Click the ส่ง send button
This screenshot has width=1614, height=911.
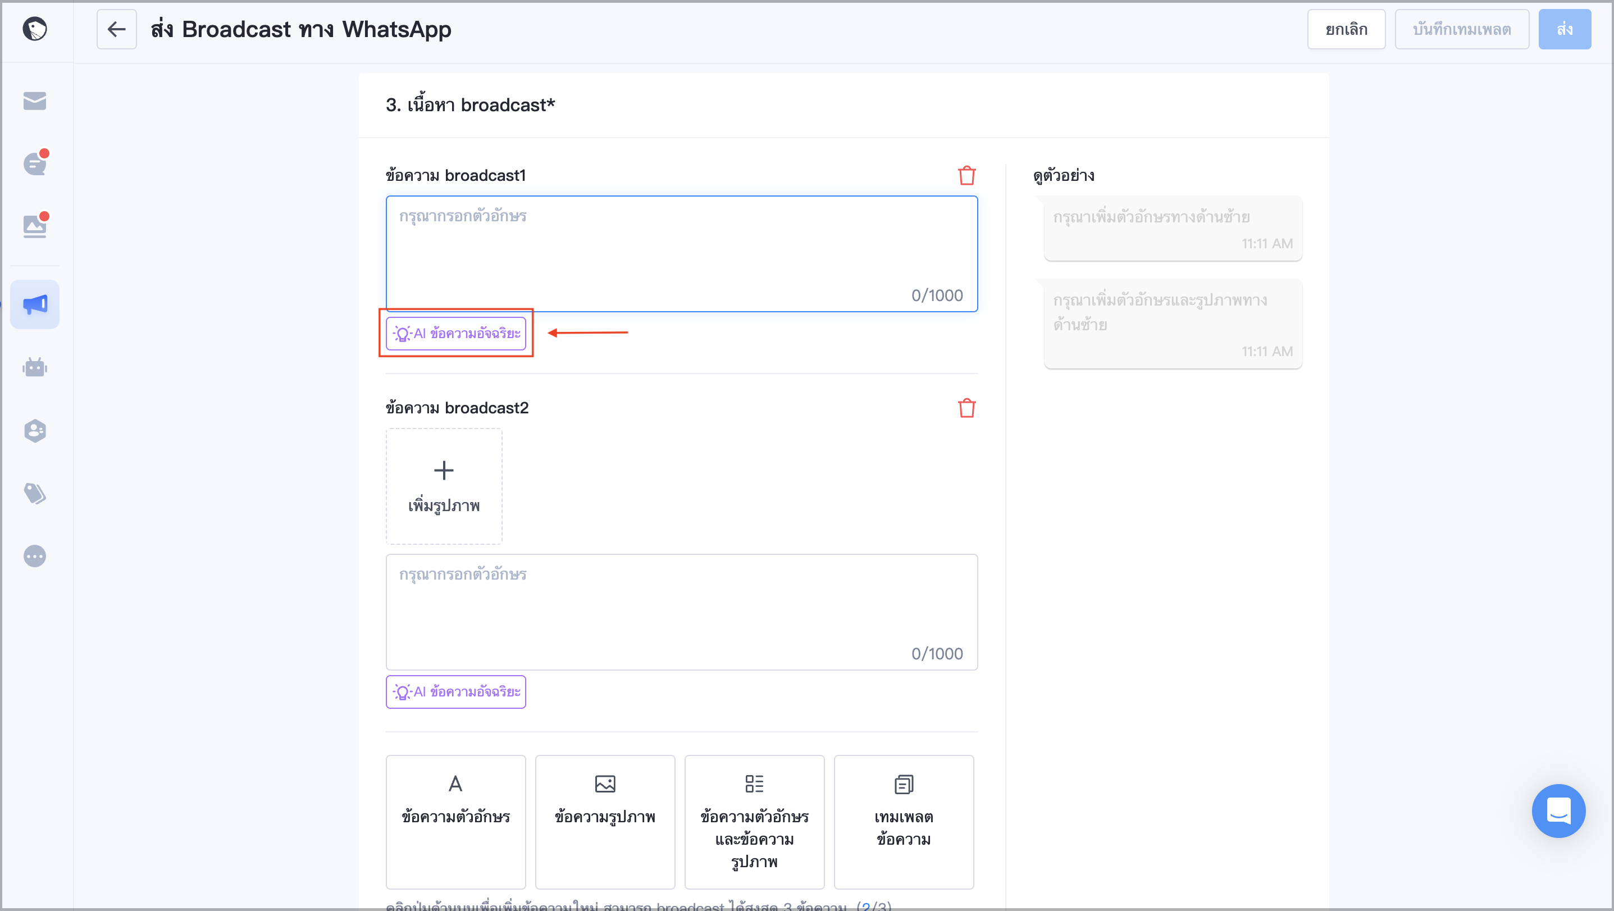click(1565, 29)
